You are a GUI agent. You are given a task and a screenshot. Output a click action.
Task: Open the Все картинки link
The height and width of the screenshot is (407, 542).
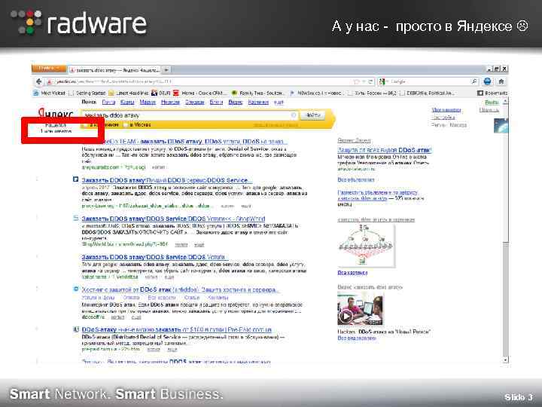click(352, 273)
